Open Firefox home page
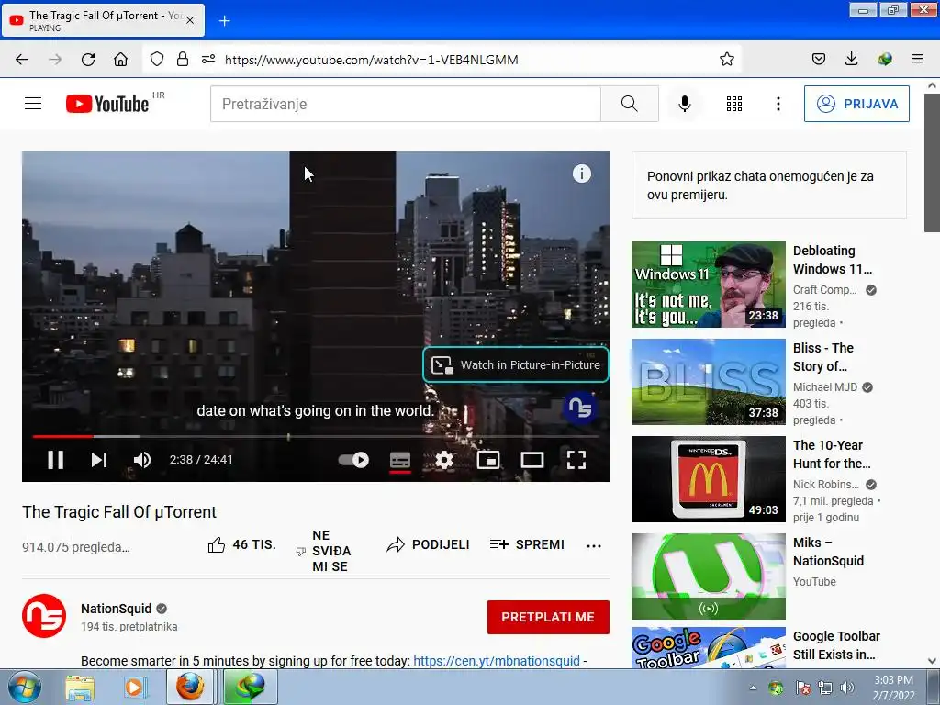Viewport: 940px width, 705px height. (120, 59)
